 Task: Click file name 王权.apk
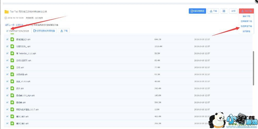[20, 67]
